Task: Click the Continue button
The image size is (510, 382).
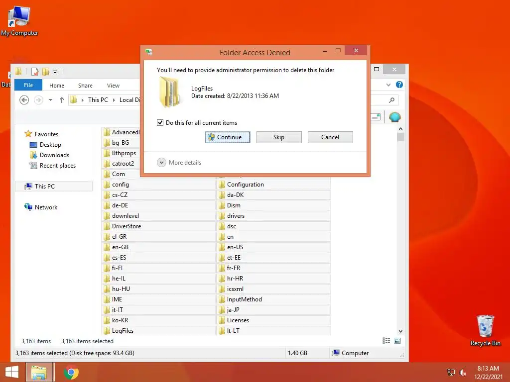Action: [228, 137]
